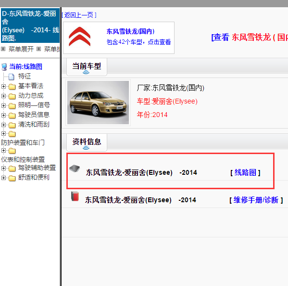288x286 pixels.
Task: Click 车型:爱丽舍(Elysee) red text
Action: (x=167, y=101)
